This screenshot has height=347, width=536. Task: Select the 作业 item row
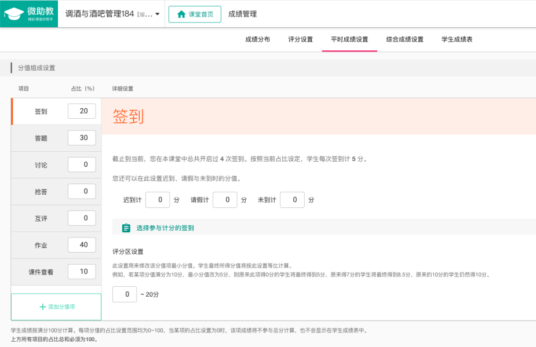(56, 245)
